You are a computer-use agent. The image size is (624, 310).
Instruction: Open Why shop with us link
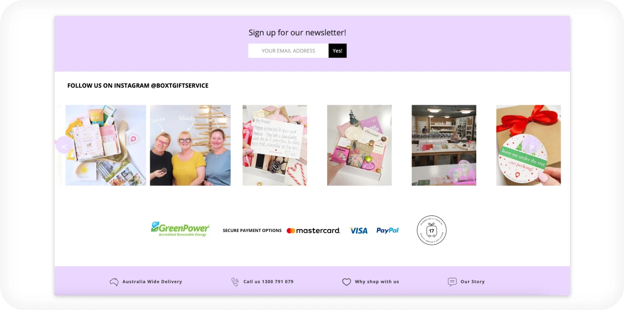pos(377,282)
